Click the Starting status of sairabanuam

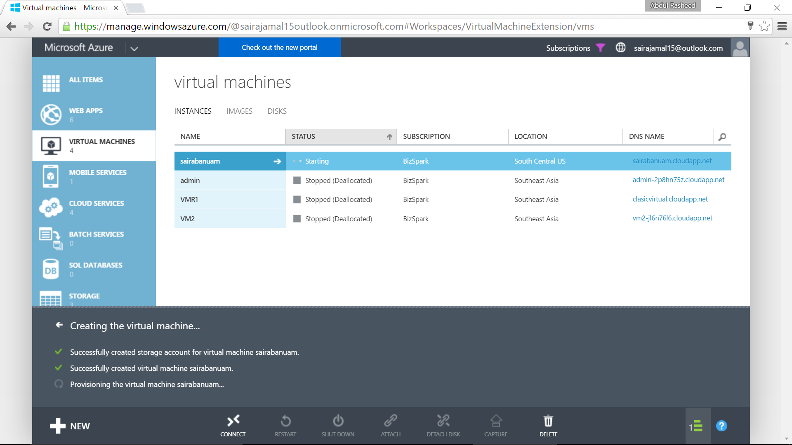pyautogui.click(x=317, y=161)
